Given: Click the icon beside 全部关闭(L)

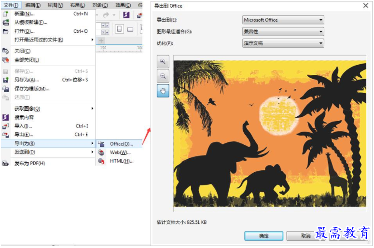Looking at the screenshot, I should (x=5, y=60).
